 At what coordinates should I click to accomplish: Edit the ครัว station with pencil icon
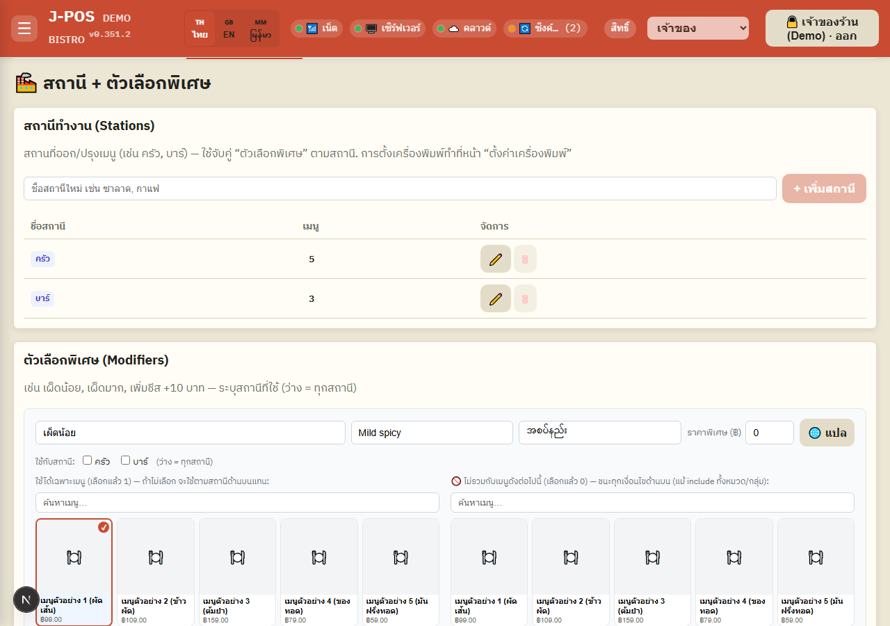[x=496, y=259]
